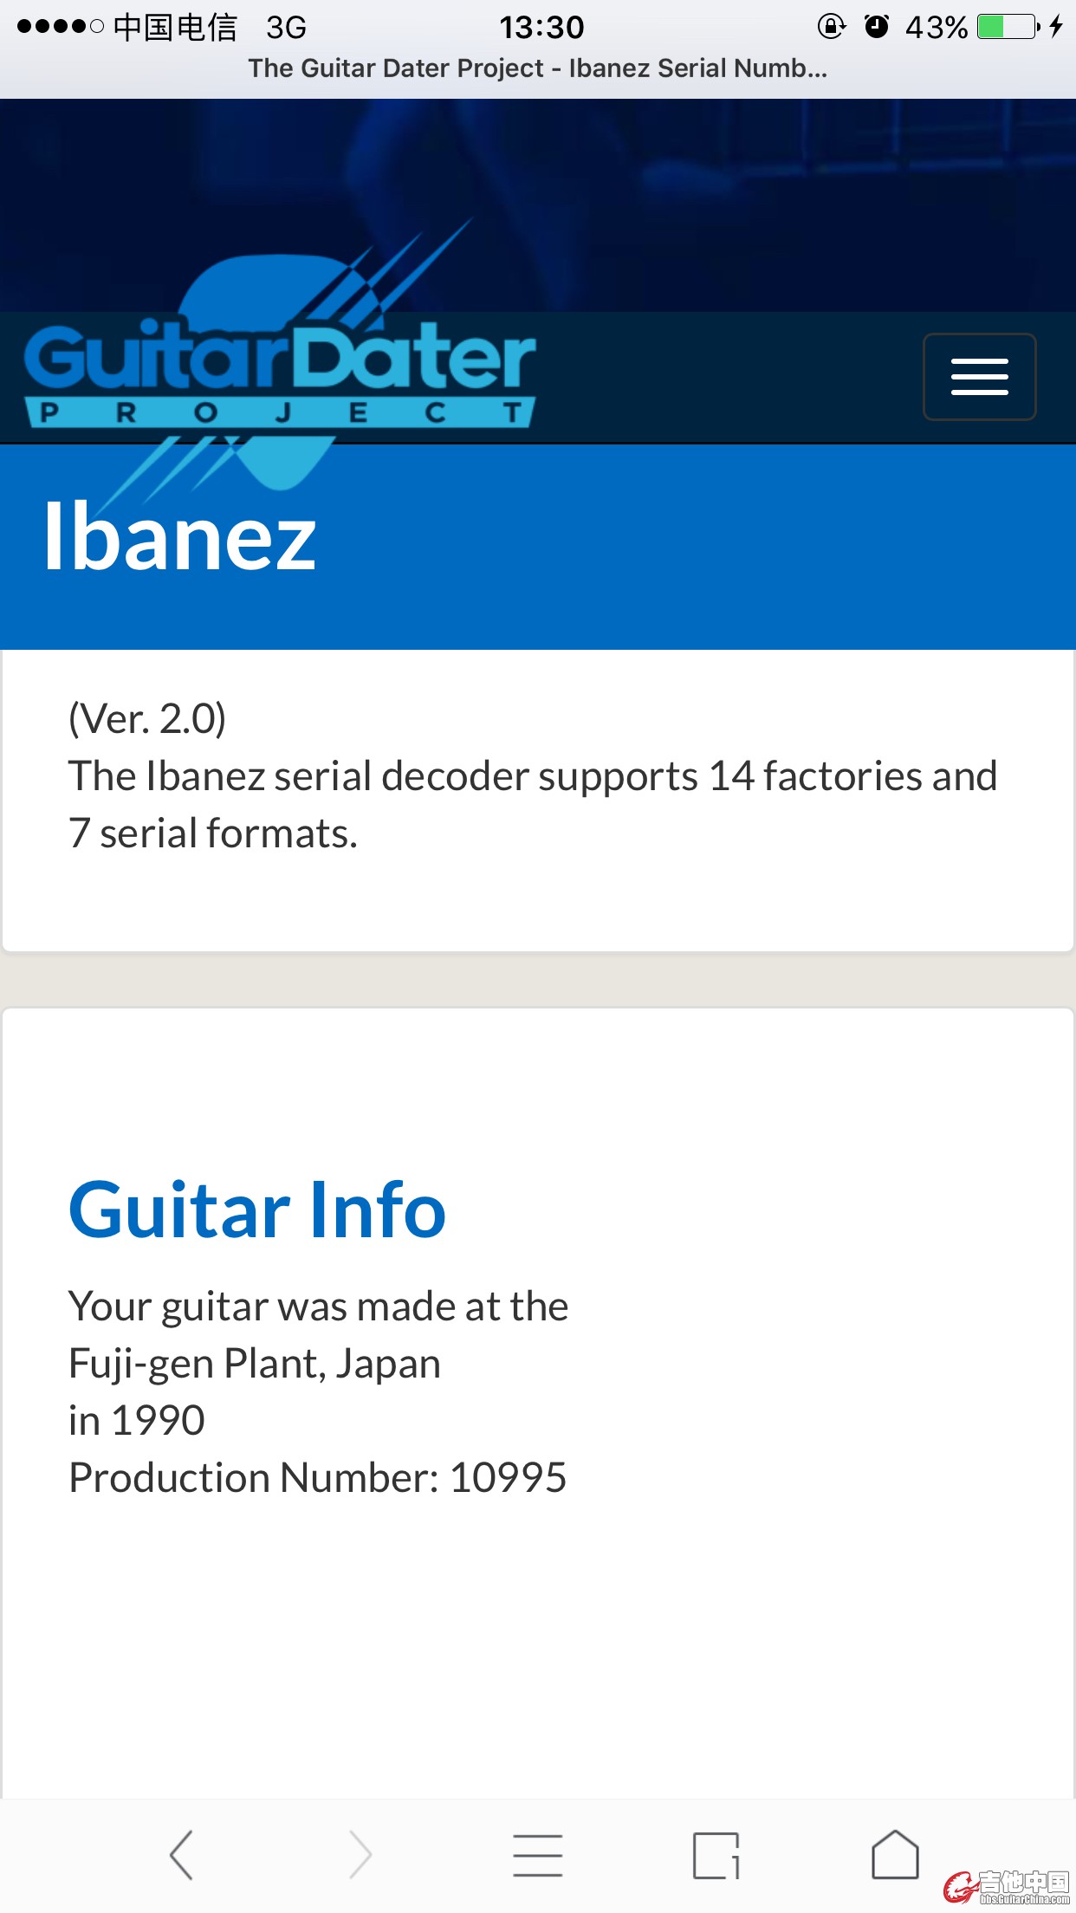Tap the page title at the top
Image resolution: width=1076 pixels, height=1913 pixels.
[537, 68]
